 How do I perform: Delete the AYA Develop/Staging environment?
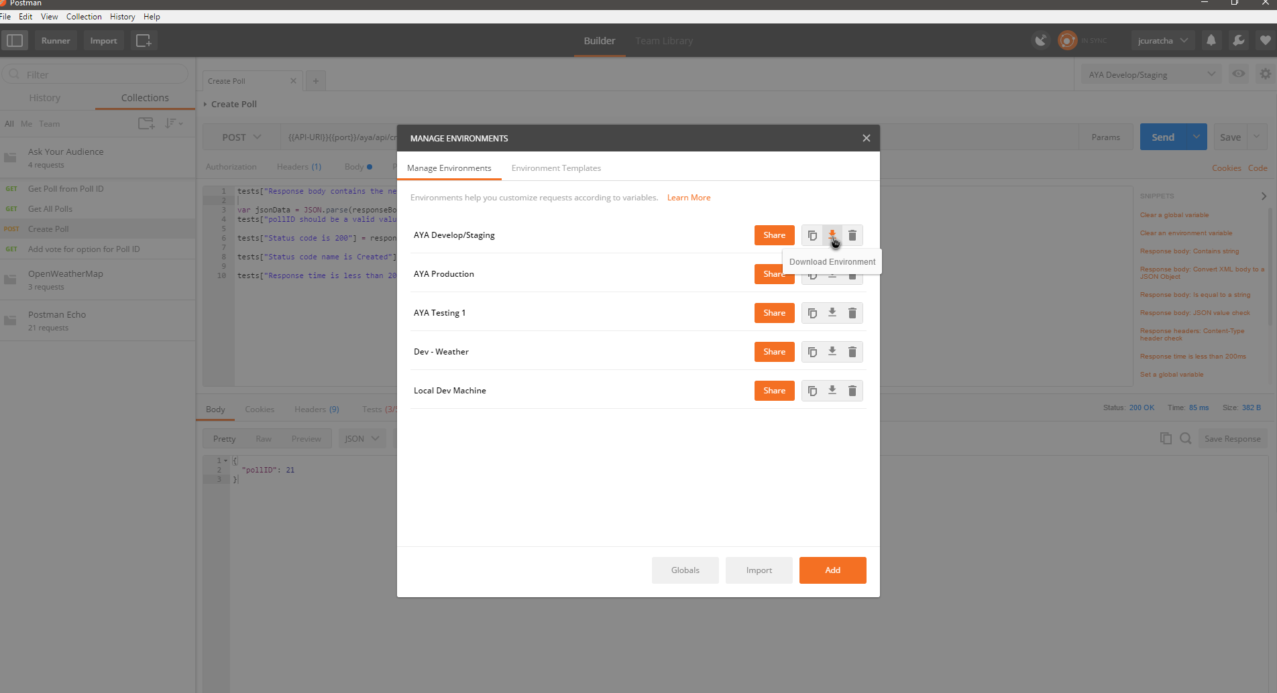852,235
